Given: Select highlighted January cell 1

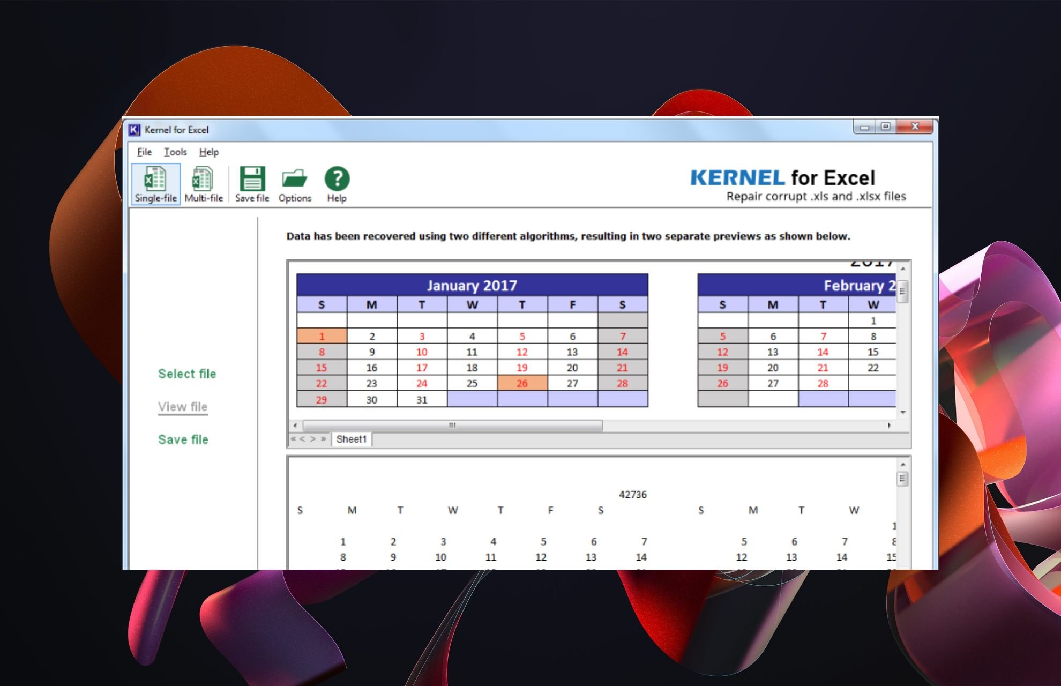Looking at the screenshot, I should tap(322, 337).
